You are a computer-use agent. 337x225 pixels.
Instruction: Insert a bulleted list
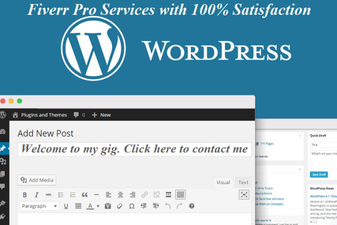(61, 195)
